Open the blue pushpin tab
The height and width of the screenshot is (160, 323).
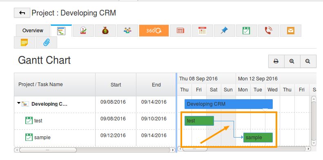click(225, 31)
